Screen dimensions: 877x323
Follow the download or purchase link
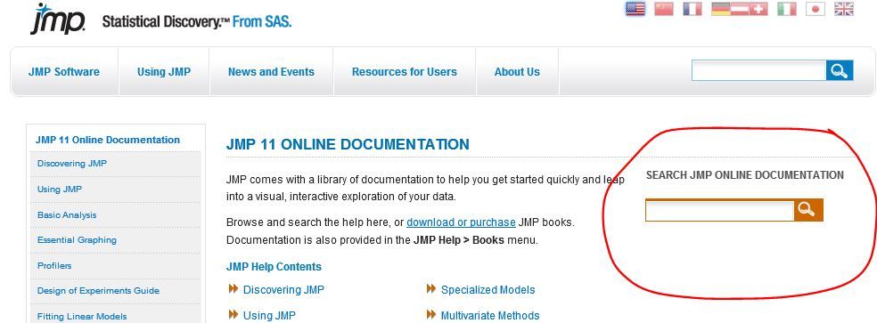(x=461, y=222)
